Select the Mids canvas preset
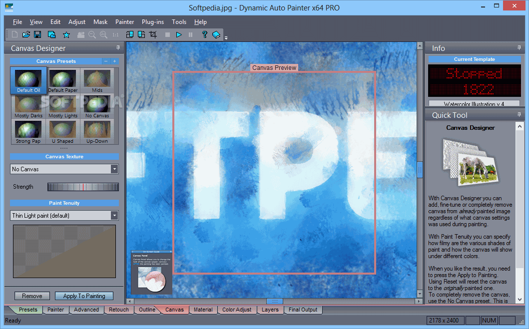Image resolution: width=529 pixels, height=329 pixels. [x=97, y=80]
